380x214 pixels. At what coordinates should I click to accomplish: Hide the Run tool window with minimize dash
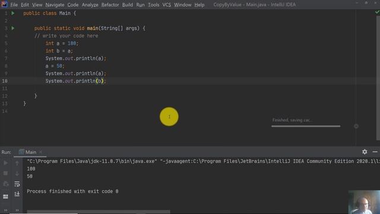click(x=375, y=152)
